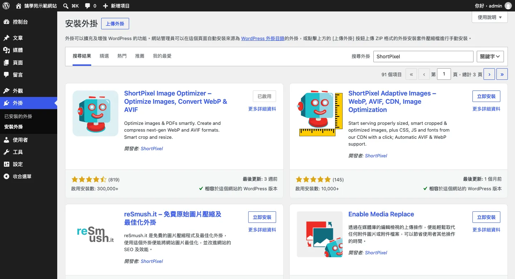Expand the 使用說明 help dropdown
515x279 pixels.
coord(490,17)
